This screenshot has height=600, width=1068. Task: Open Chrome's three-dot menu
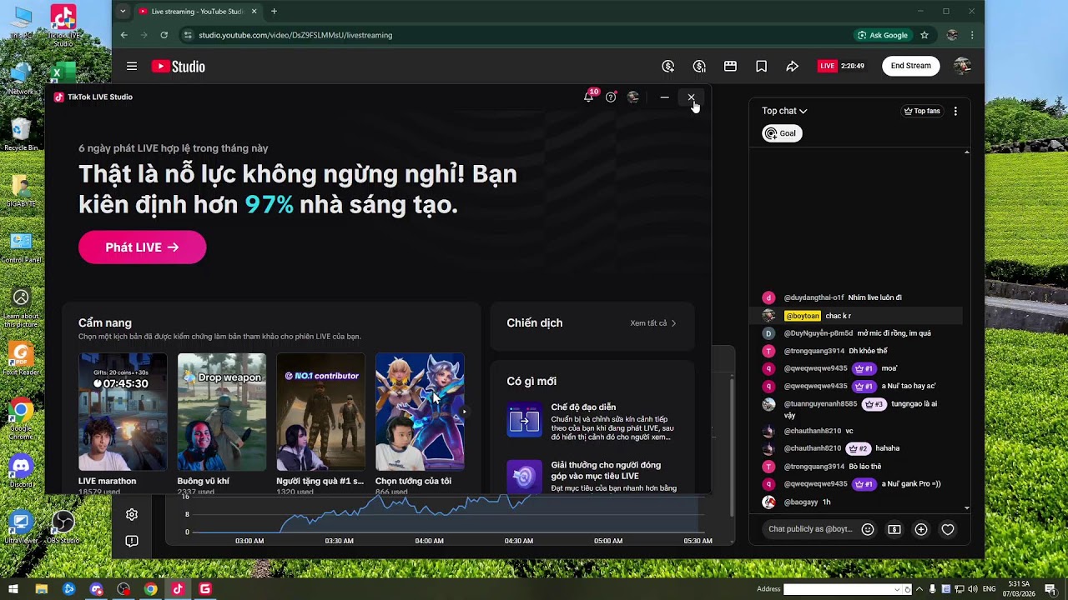(x=972, y=35)
